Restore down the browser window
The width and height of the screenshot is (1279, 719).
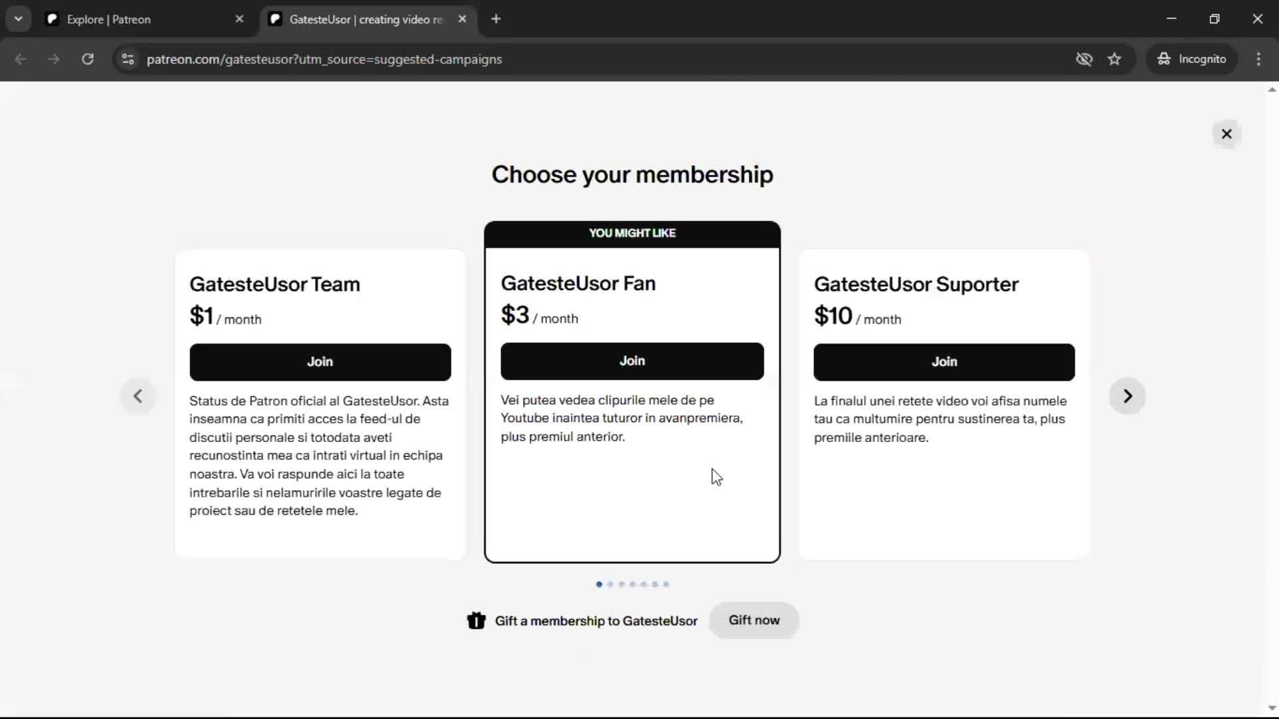(x=1214, y=19)
